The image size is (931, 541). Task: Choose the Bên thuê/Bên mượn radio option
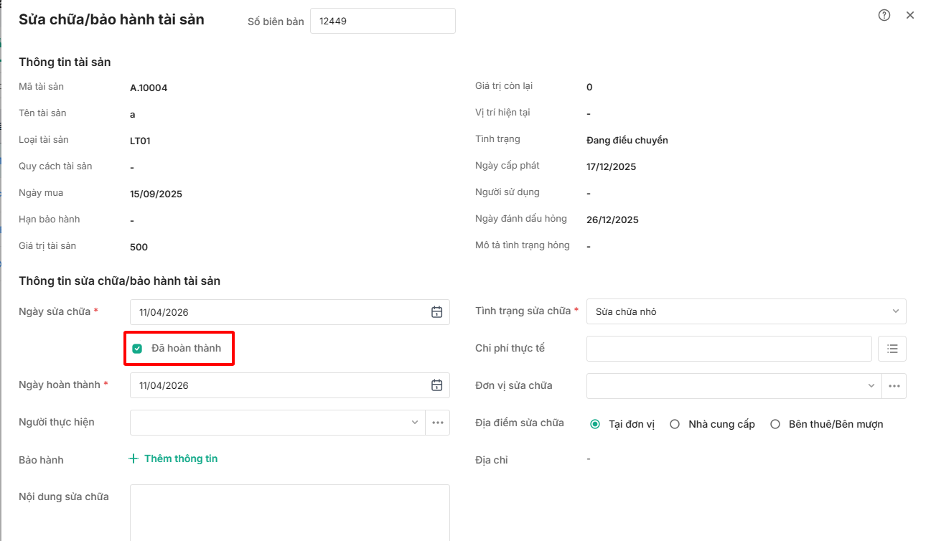pyautogui.click(x=775, y=424)
